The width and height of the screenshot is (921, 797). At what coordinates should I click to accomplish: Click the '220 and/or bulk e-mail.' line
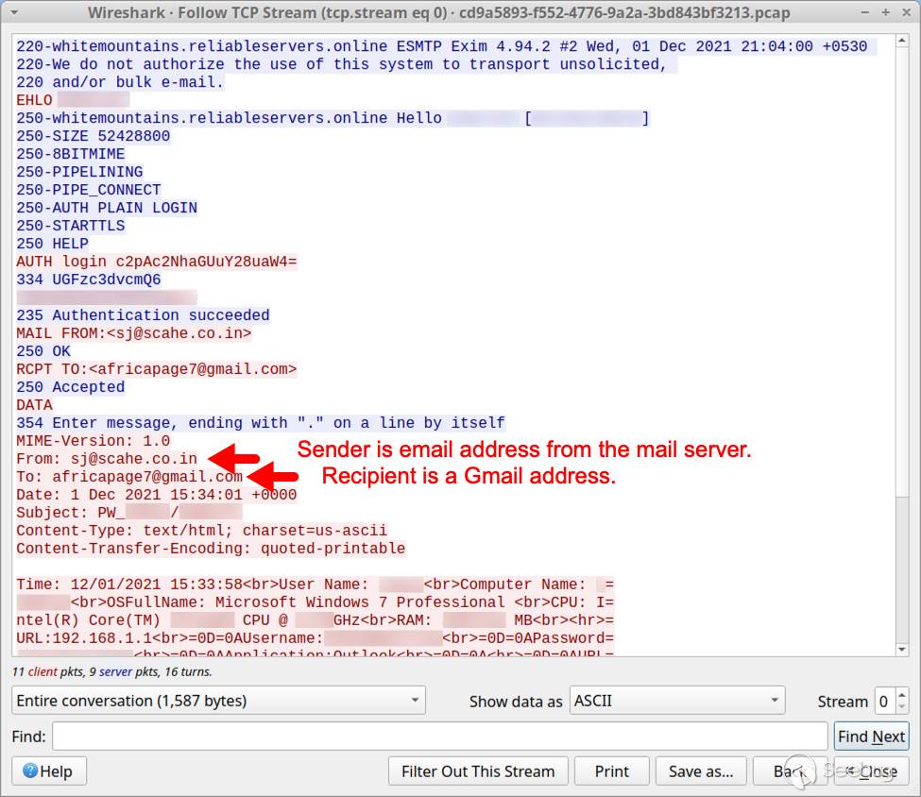[x=120, y=82]
